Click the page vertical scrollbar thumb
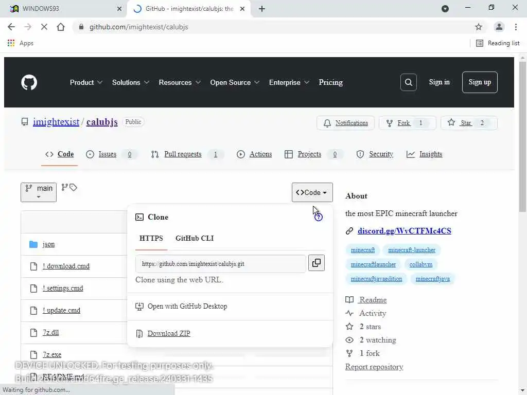The image size is (527, 395). (522, 136)
